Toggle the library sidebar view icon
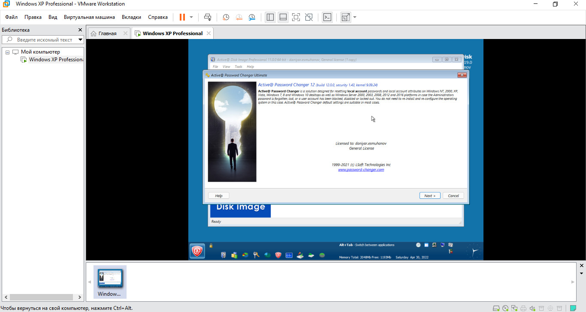This screenshot has height=312, width=586. coord(270,17)
